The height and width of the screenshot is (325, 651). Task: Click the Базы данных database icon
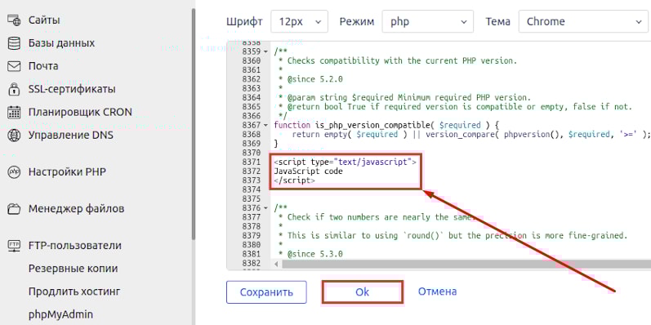point(14,43)
